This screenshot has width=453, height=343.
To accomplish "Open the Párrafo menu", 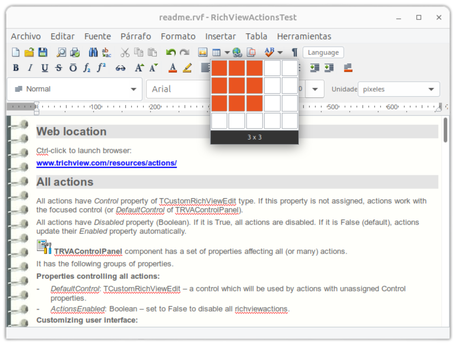I will [136, 36].
